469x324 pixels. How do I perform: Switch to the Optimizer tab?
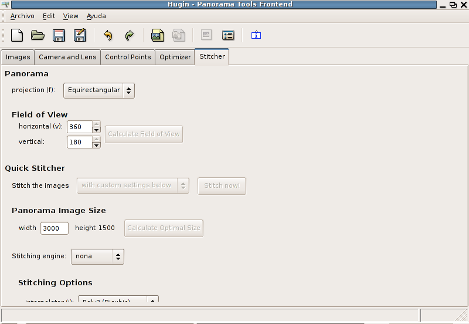[x=175, y=57]
